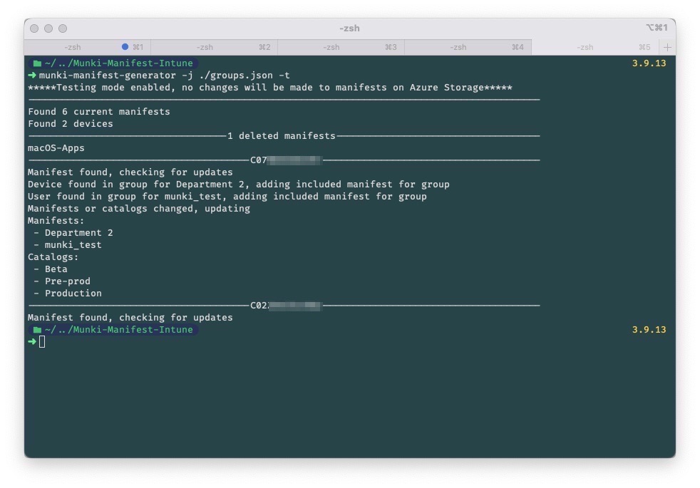The width and height of the screenshot is (700, 488).
Task: Click the red close window button
Action: (x=34, y=28)
